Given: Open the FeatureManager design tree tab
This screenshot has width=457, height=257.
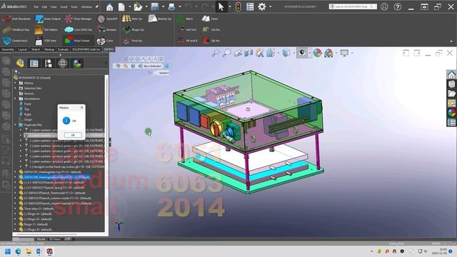Looking at the screenshot, I should 20,64.
